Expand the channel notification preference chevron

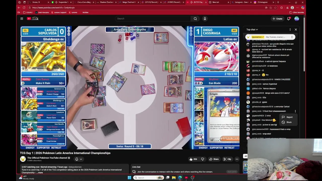coord(81,159)
